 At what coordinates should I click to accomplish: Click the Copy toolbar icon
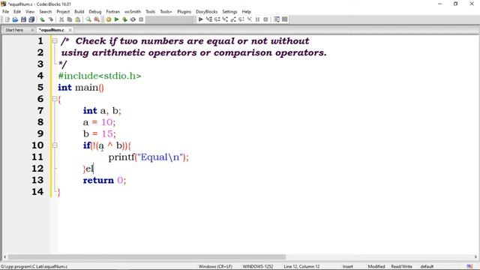coord(70,19)
